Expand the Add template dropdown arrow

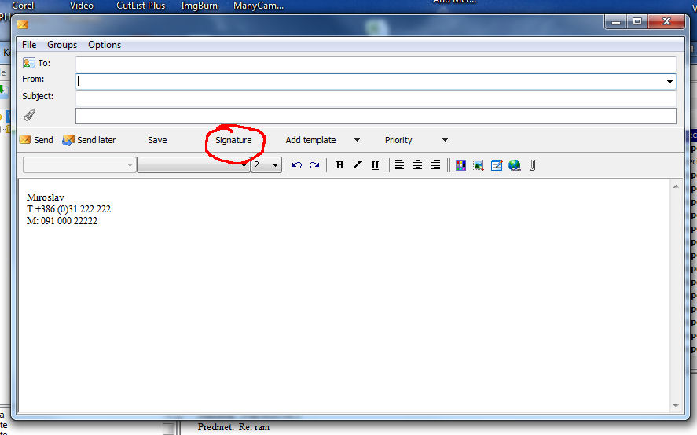pos(357,140)
